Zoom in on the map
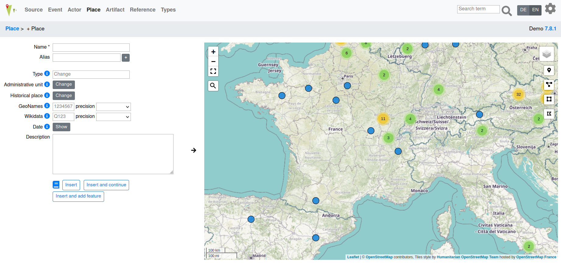561x265 pixels. click(213, 52)
